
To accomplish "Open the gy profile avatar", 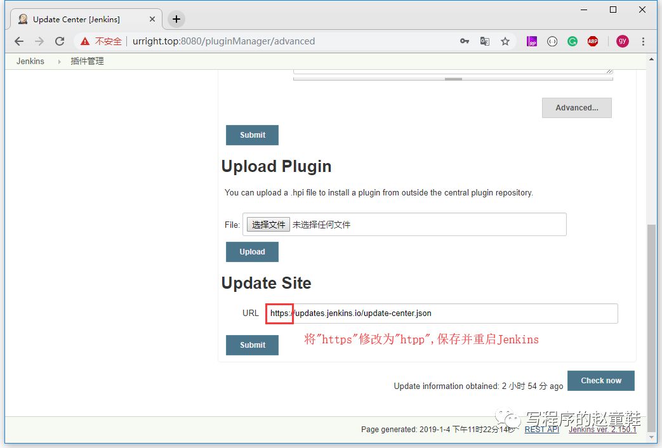I will pos(622,41).
